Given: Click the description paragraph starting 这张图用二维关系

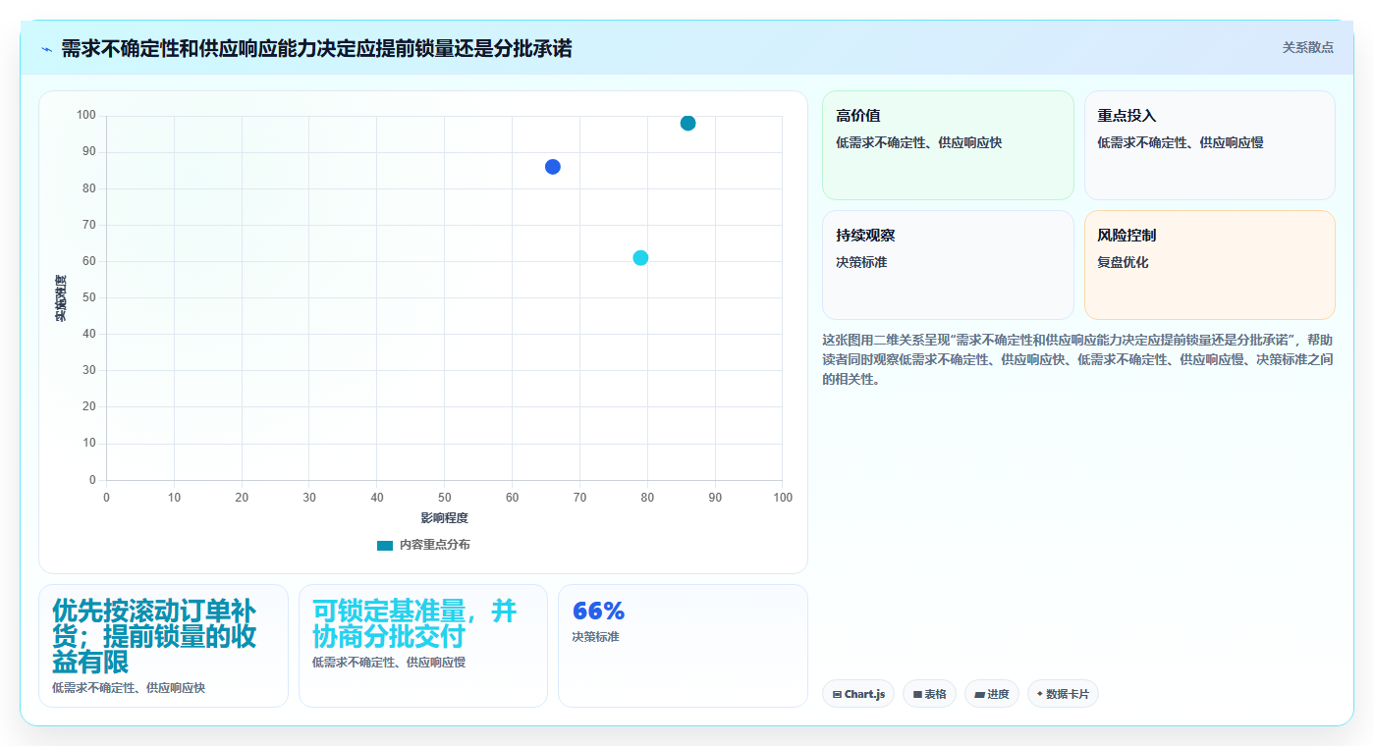Looking at the screenshot, I should pos(1077,359).
